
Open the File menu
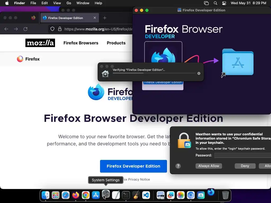click(33, 3)
